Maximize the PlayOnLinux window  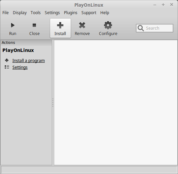tap(163, 5)
